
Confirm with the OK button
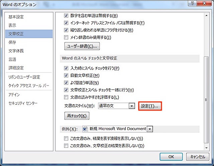pyautogui.click(x=171, y=157)
